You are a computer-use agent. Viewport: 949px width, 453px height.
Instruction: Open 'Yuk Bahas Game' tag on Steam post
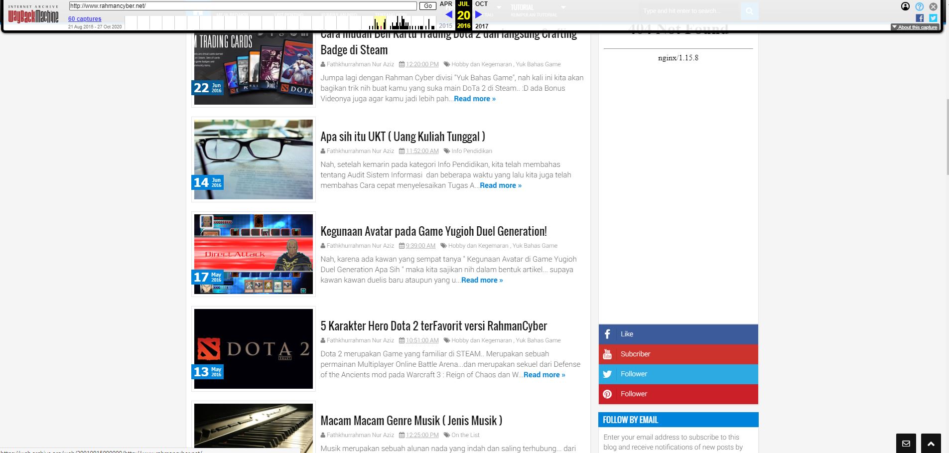(x=539, y=64)
